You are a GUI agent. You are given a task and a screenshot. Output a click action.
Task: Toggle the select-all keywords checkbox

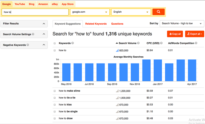(55, 43)
